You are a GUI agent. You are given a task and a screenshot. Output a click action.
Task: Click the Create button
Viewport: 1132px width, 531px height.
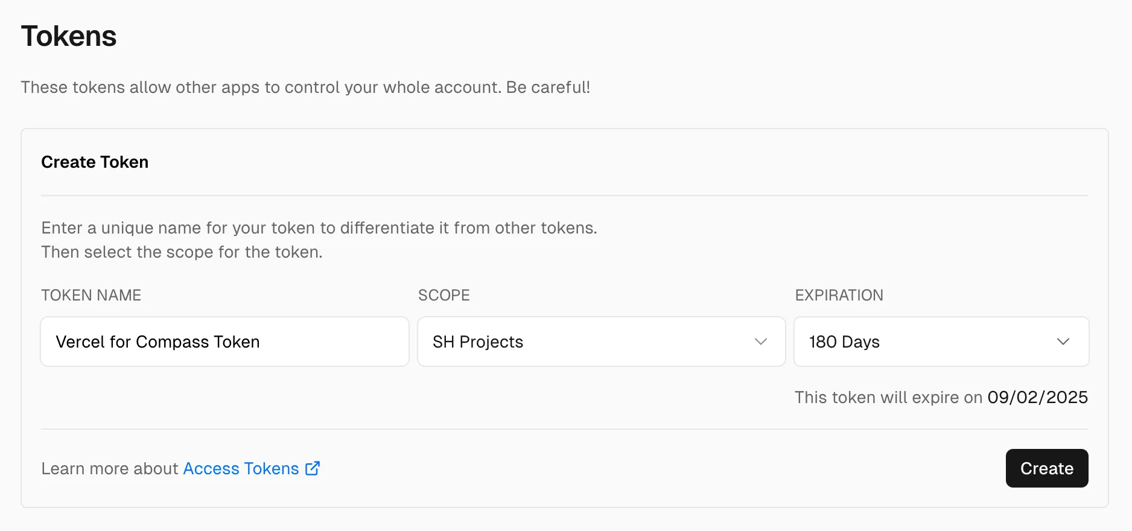point(1047,468)
